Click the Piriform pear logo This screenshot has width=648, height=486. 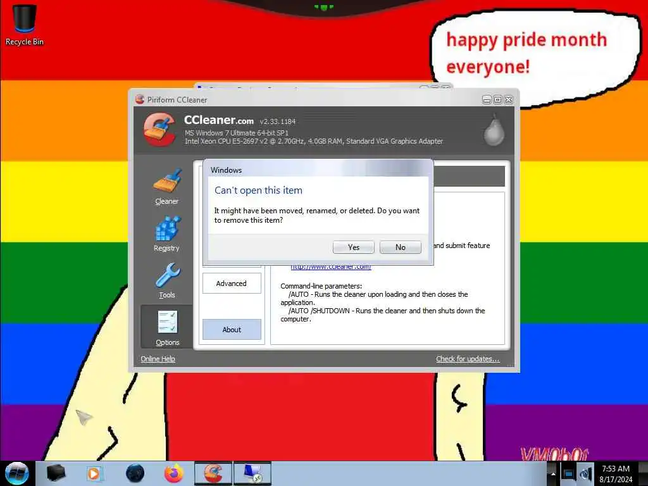tap(494, 130)
